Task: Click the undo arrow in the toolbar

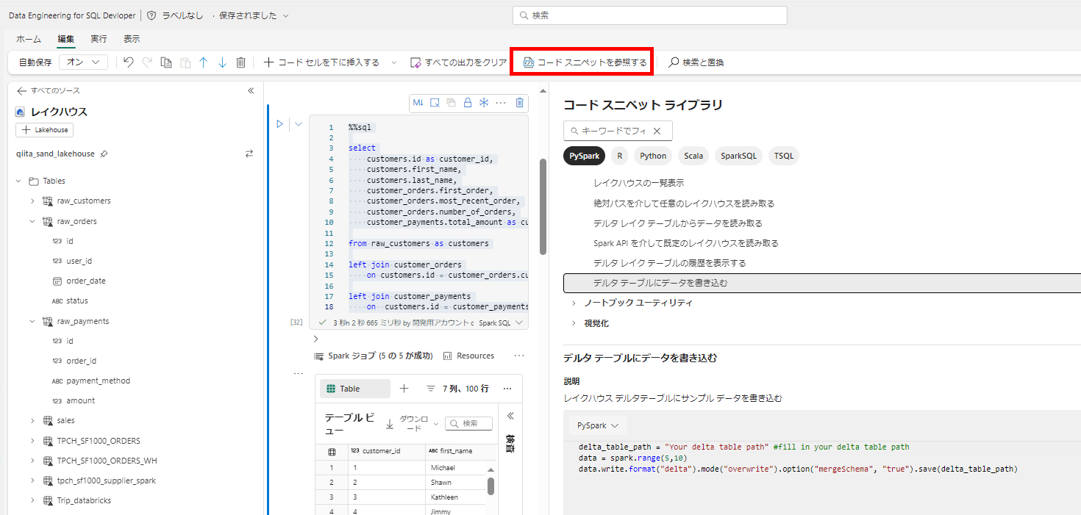Action: 128,62
